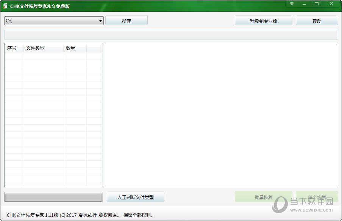Image resolution: width=342 pixels, height=221 pixels.
Task: Click the copyright text in status bar
Action: coord(80,215)
